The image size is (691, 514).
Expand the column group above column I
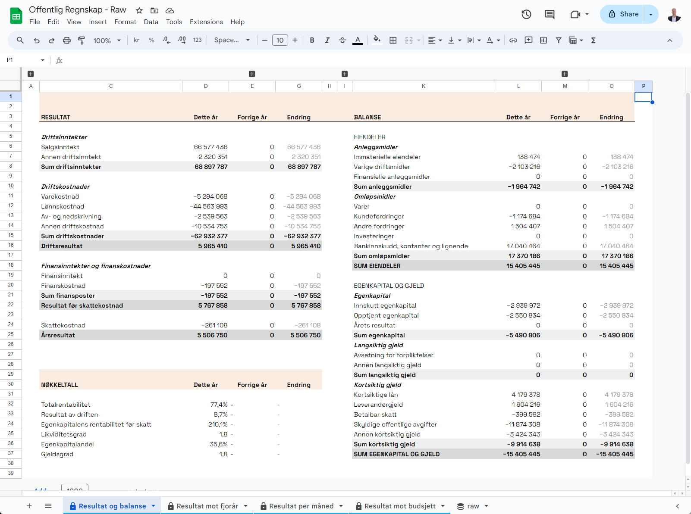pos(345,74)
